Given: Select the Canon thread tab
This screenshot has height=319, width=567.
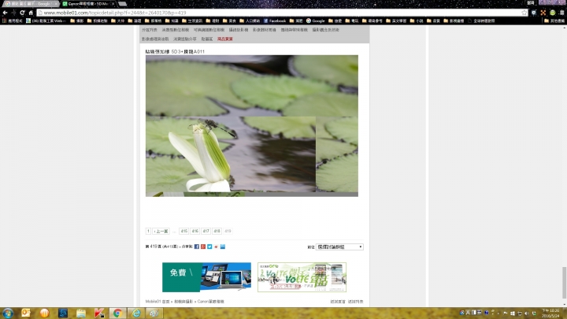Looking at the screenshot, I should tap(87, 4).
